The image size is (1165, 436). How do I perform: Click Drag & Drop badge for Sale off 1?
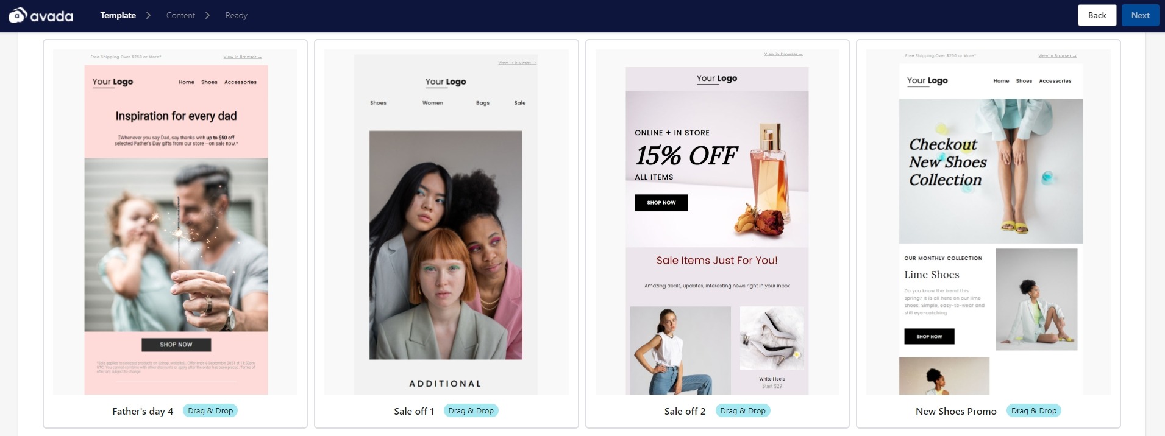pos(471,411)
